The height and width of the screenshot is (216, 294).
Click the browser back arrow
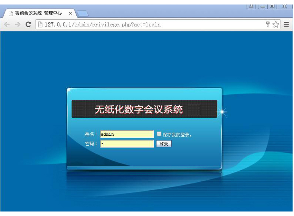7,25
